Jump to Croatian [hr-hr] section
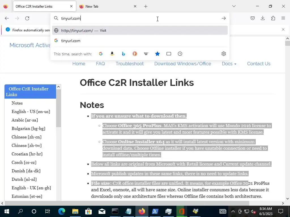This screenshot has width=290, height=217. coord(27,154)
